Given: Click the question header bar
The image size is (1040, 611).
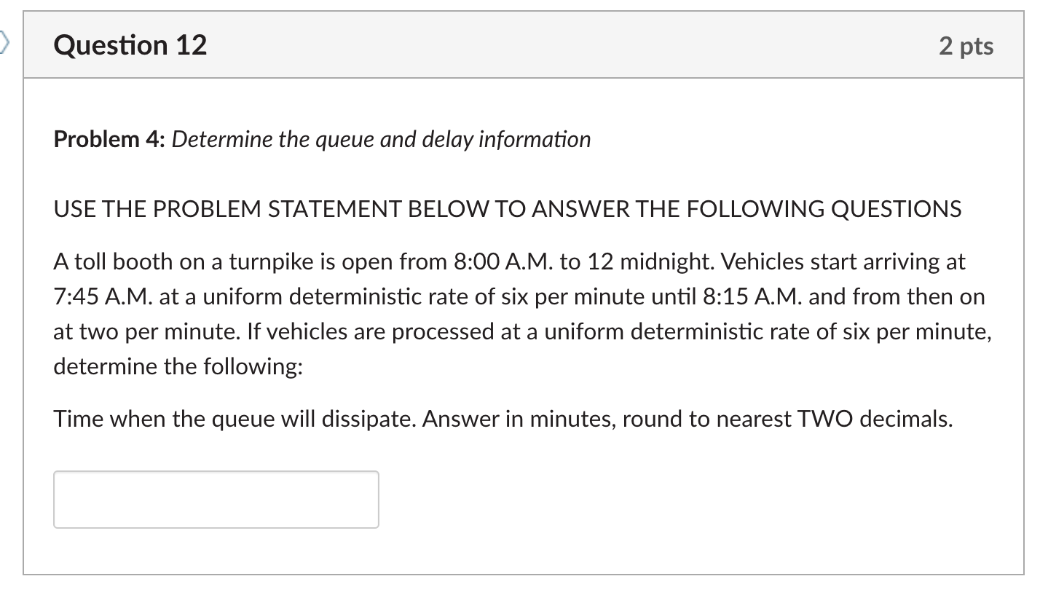Looking at the screenshot, I should click(x=510, y=44).
